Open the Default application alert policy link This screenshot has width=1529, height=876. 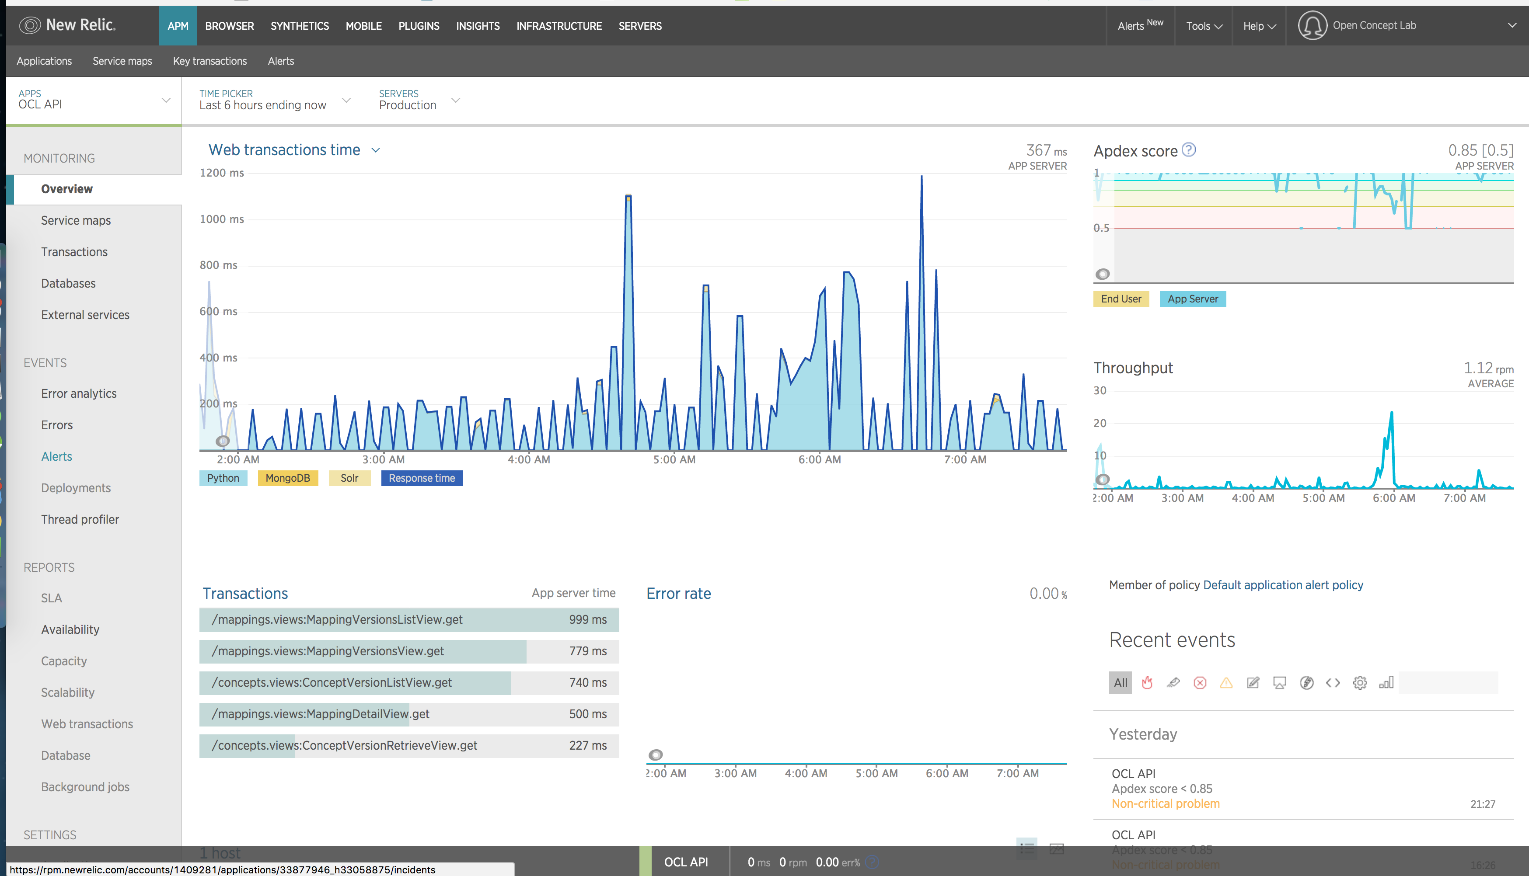1283,585
